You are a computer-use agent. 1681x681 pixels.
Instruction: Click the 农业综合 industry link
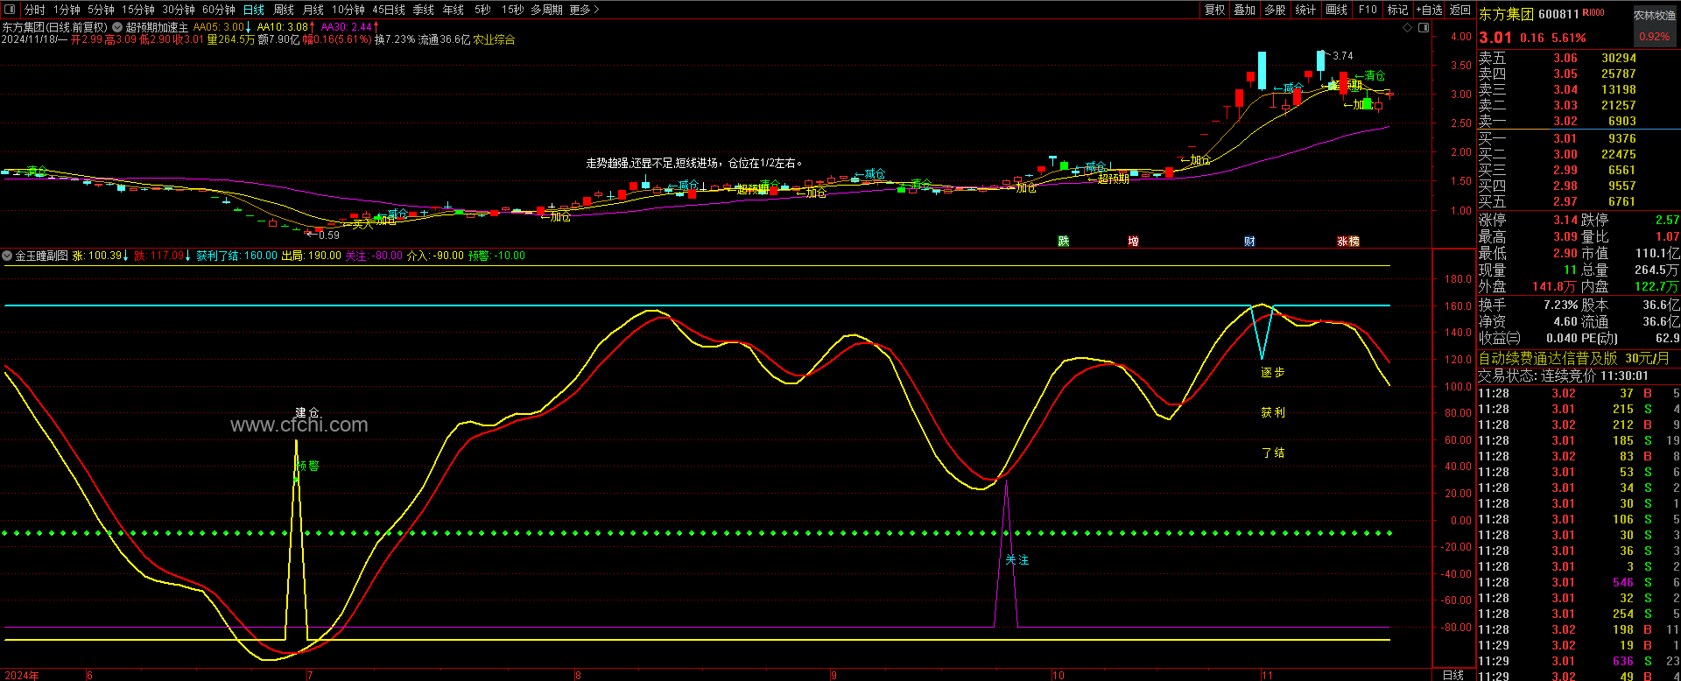tap(494, 39)
